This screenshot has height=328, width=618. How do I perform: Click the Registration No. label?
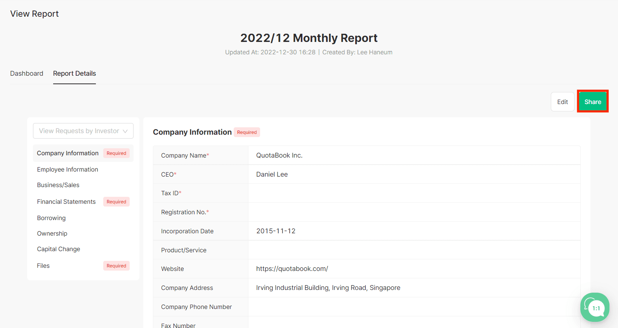[x=185, y=212]
